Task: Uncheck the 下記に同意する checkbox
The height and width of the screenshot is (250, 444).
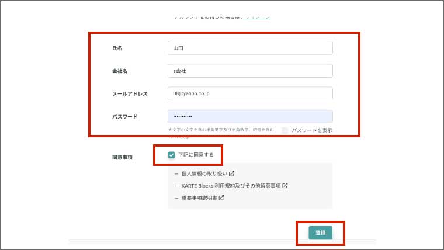Action: pyautogui.click(x=171, y=155)
